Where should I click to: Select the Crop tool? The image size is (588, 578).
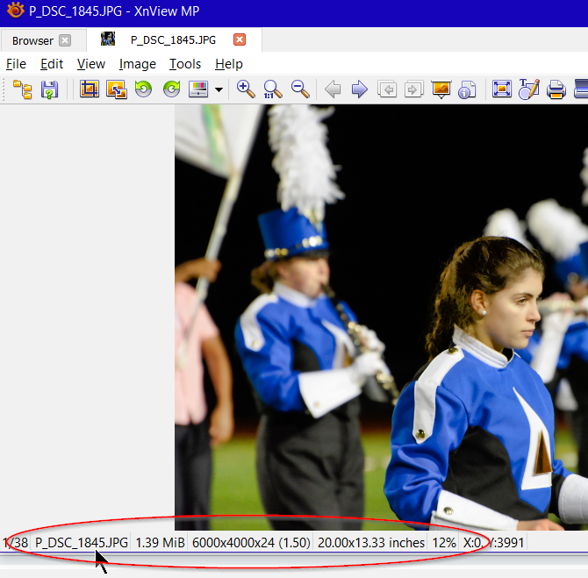tap(89, 89)
